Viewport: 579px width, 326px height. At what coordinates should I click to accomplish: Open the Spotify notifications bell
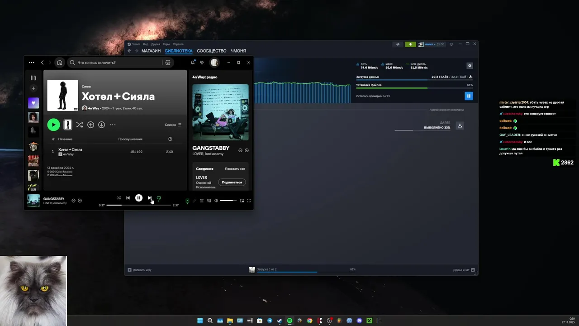[193, 62]
